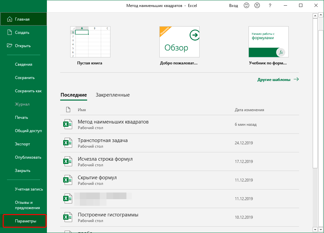The image size is (324, 233).
Task: Open the Пустая книга template thumbnail
Action: tap(90, 42)
